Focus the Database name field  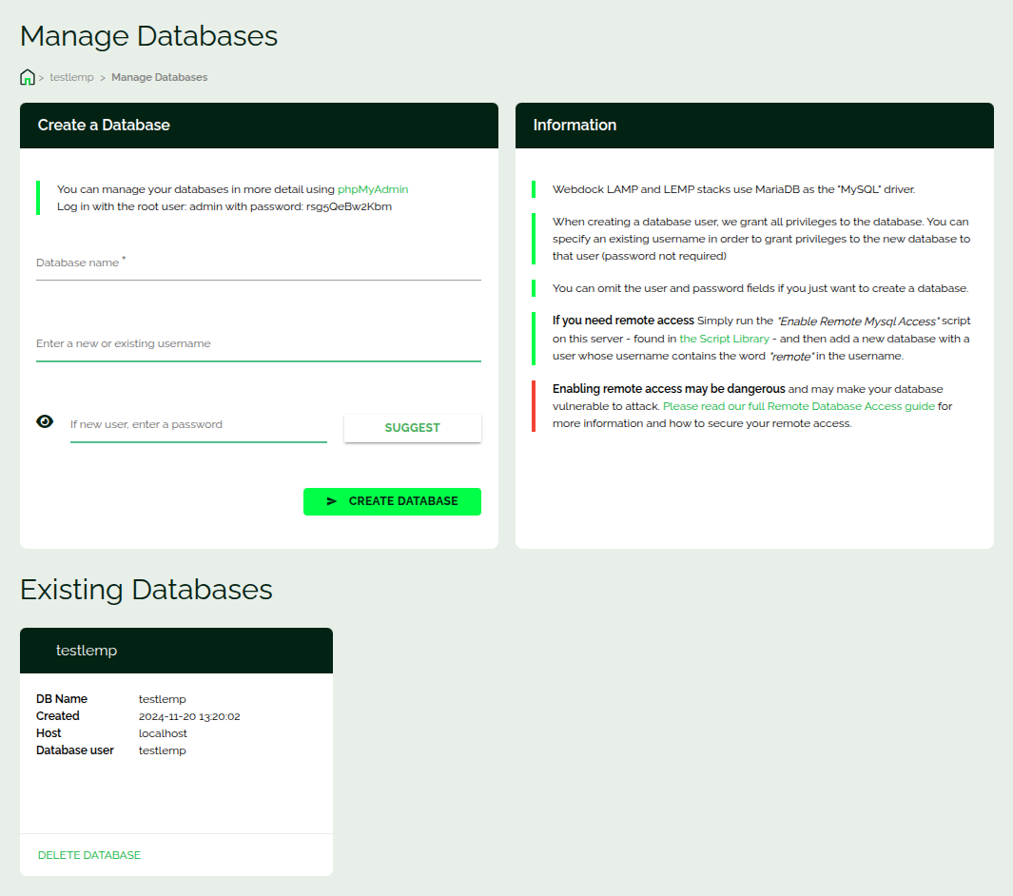pyautogui.click(x=258, y=263)
